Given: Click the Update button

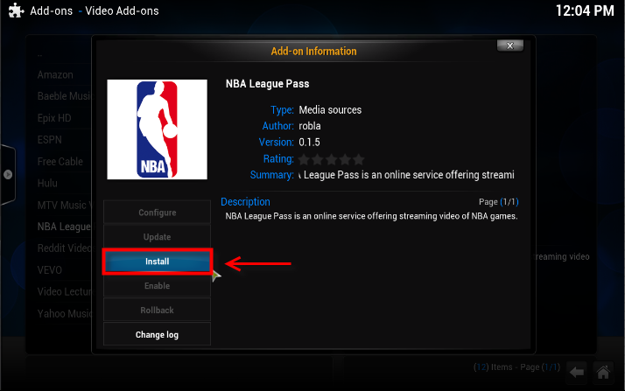Looking at the screenshot, I should click(x=157, y=237).
